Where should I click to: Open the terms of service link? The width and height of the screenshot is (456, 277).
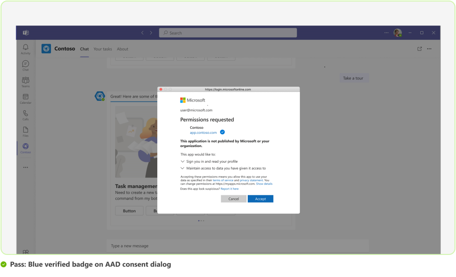223,180
